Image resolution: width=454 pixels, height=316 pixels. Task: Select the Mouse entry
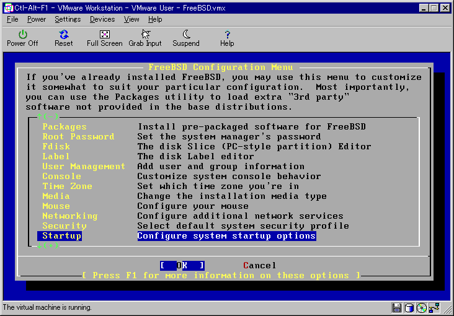(56, 206)
